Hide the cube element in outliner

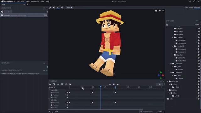click(x=199, y=99)
